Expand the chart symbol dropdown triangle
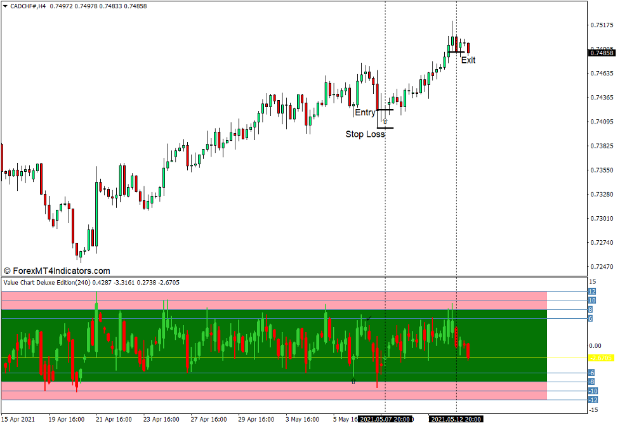Screen dimensions: 620x426 [6, 5]
